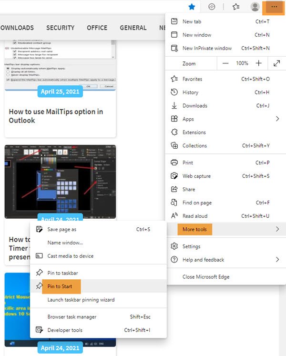
Task: Open the PowerPoint dark screenshot thumbnail
Action: 60,182
